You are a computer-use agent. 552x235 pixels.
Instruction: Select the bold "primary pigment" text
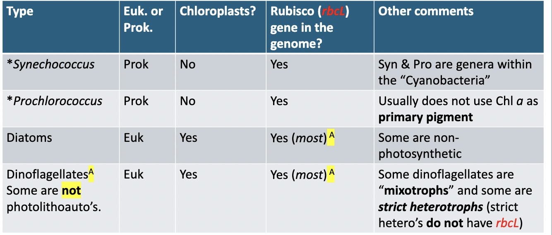(425, 117)
